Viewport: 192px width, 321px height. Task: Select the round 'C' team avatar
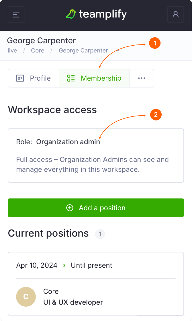coord(26,297)
